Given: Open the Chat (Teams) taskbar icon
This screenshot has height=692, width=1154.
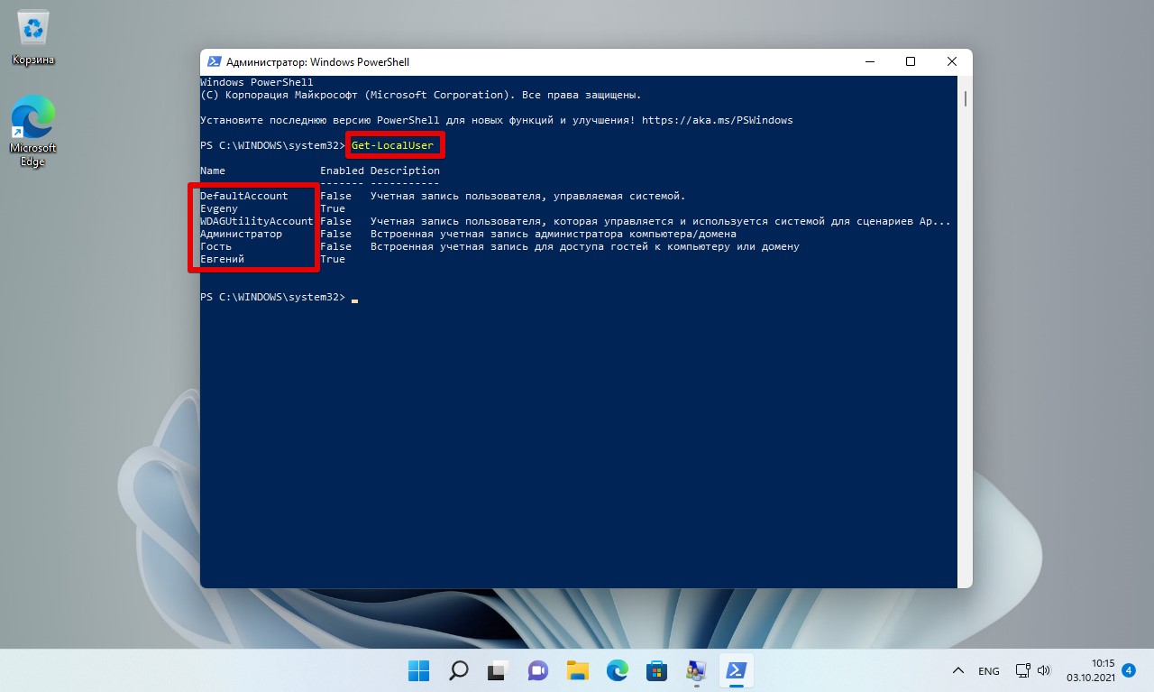Looking at the screenshot, I should tap(537, 670).
